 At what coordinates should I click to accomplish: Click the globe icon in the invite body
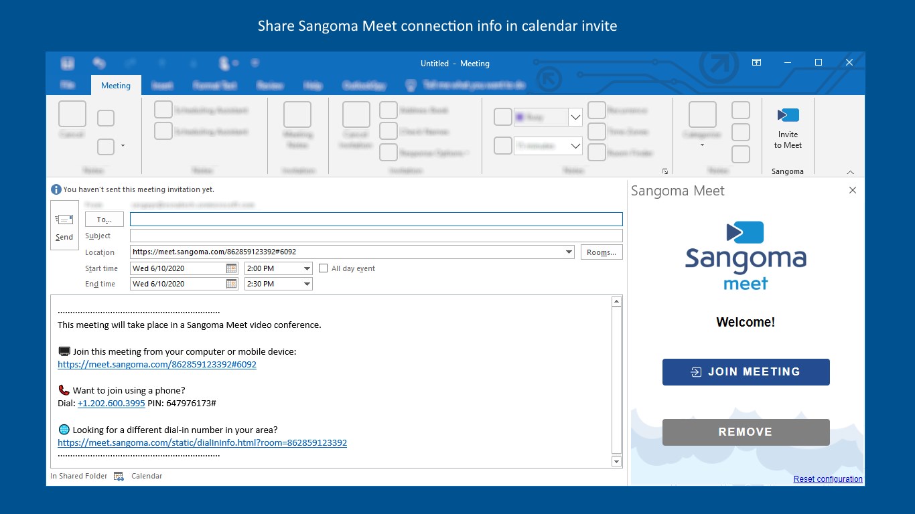64,430
